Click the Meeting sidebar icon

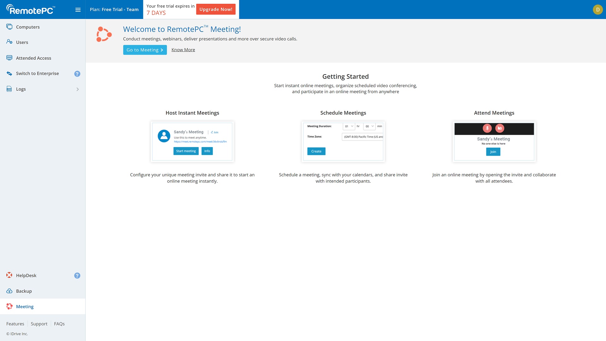(9, 306)
